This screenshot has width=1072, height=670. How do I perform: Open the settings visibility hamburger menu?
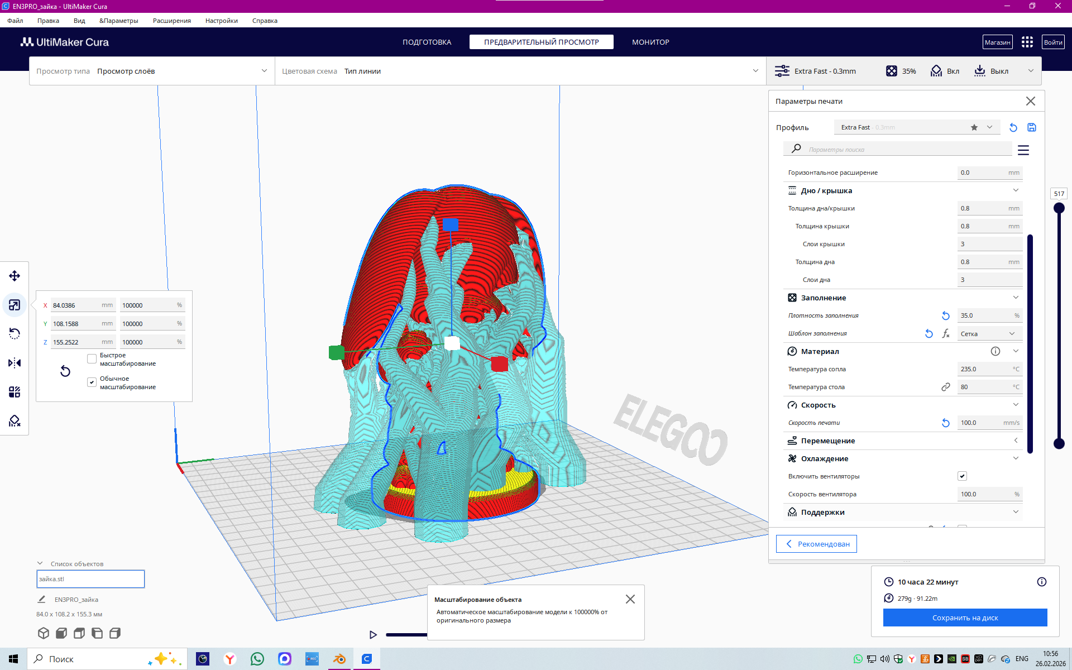(x=1023, y=150)
